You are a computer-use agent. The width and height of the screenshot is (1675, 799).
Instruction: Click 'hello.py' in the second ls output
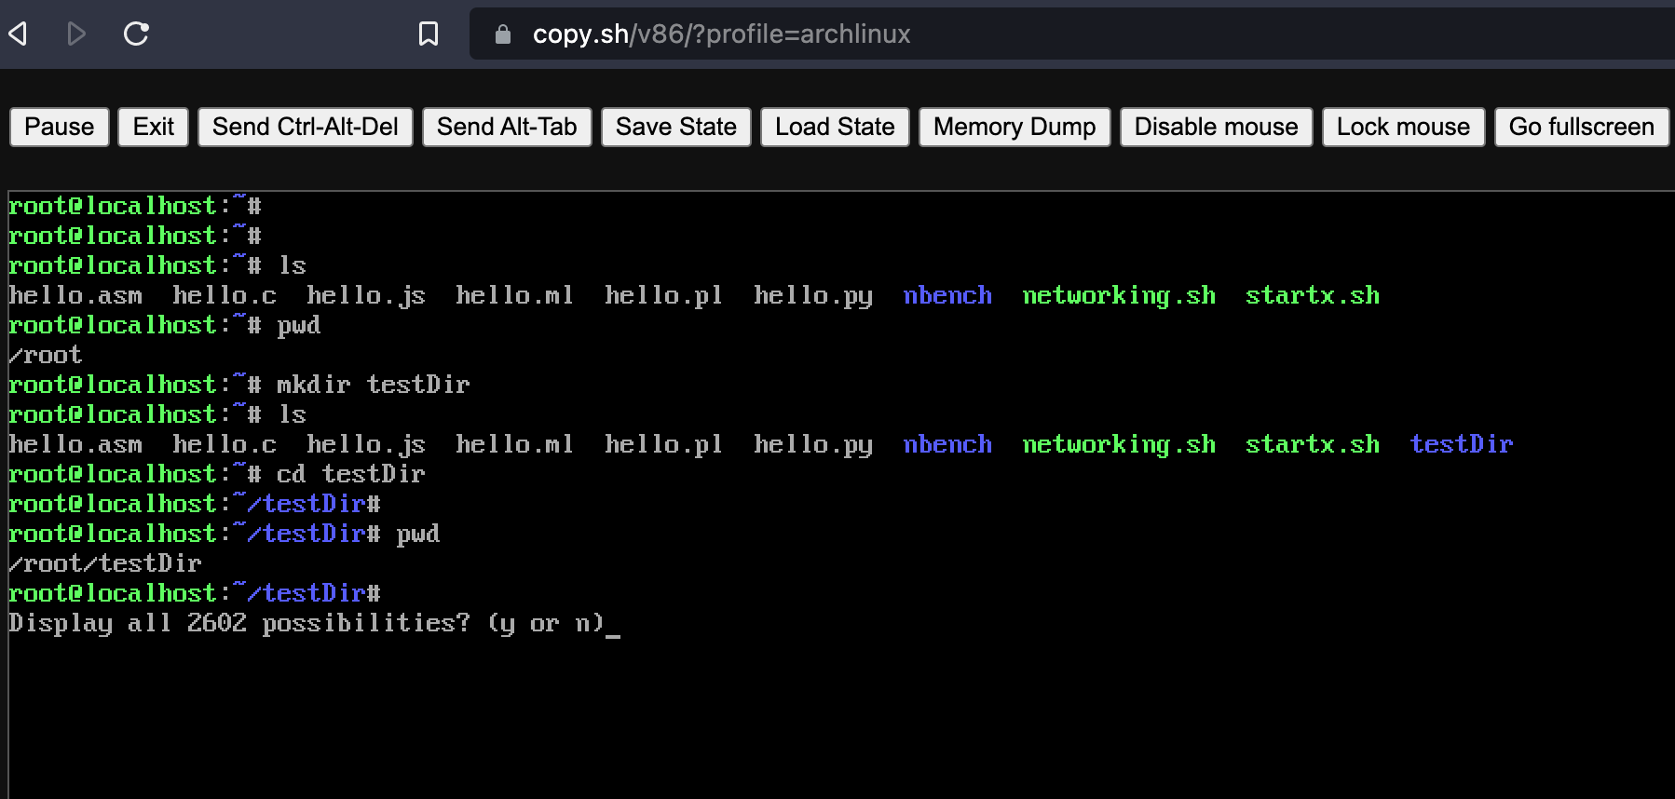813,445
